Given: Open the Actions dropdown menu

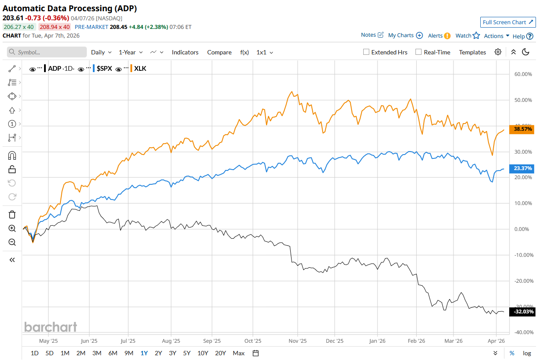Looking at the screenshot, I should (497, 36).
